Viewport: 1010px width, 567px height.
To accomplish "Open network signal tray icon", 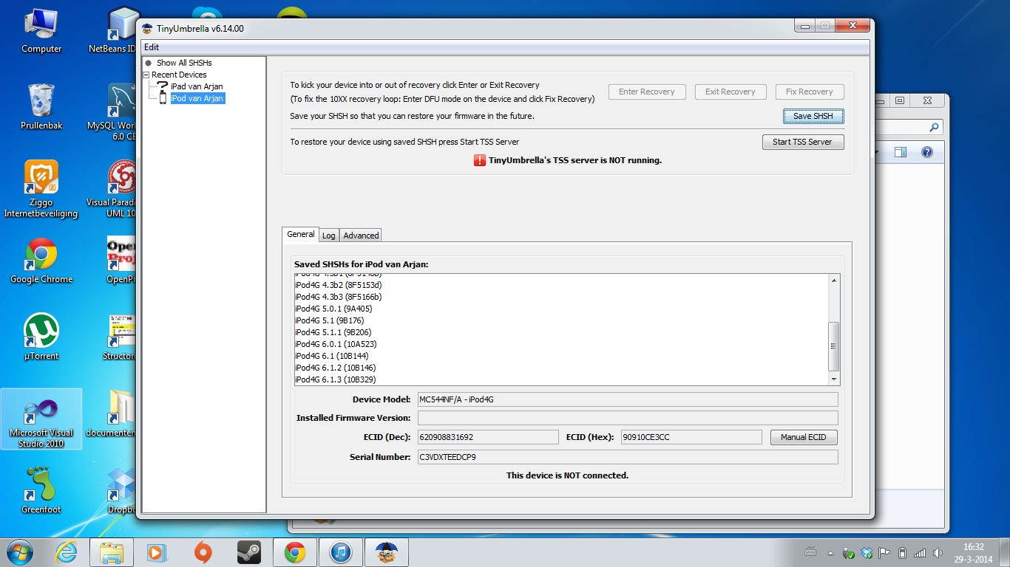I will pyautogui.click(x=920, y=552).
